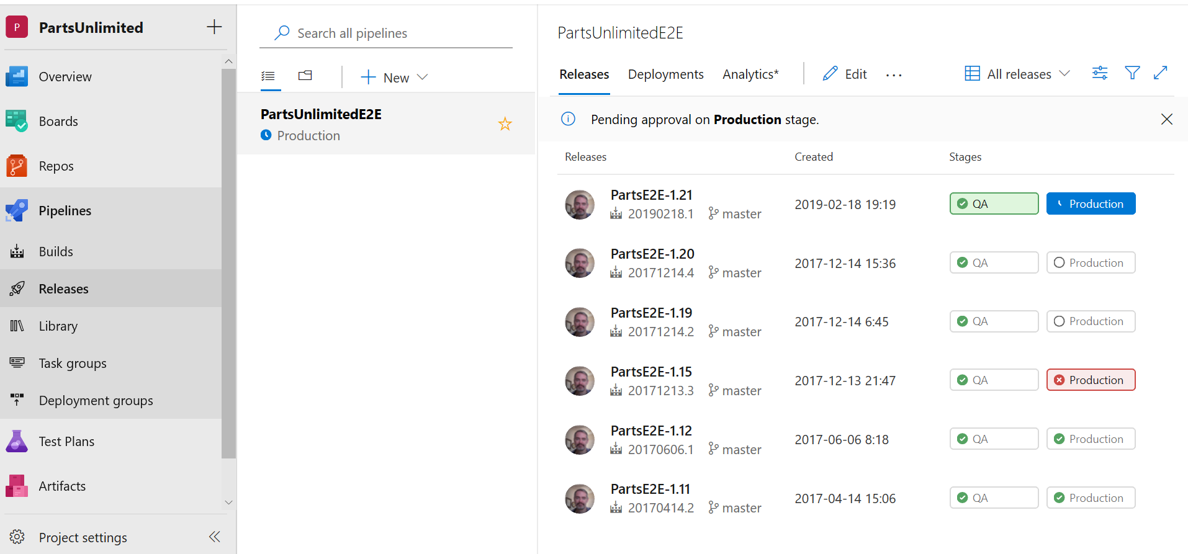Open the release filter funnel icon
1188x554 pixels.
coord(1132,73)
